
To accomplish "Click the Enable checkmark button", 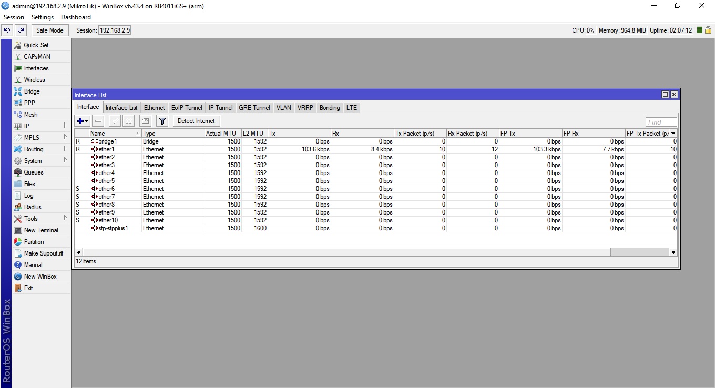I will click(115, 121).
